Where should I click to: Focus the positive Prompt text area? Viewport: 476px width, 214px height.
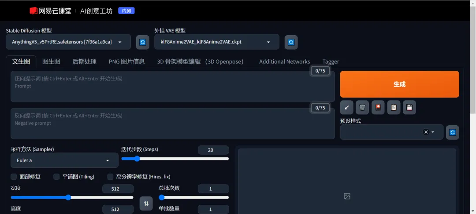173,86
